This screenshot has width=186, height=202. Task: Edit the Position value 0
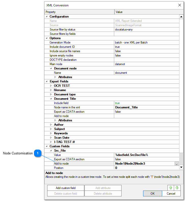tap(147, 168)
